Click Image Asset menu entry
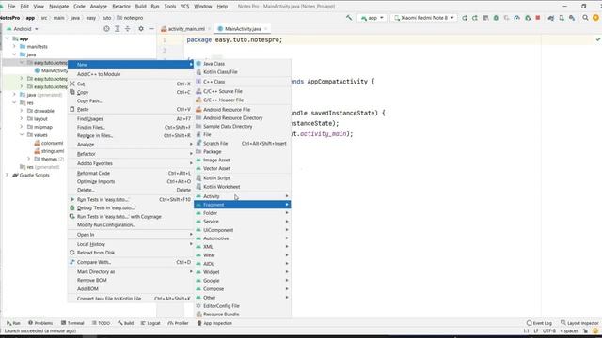The height and width of the screenshot is (338, 602). click(243, 161)
